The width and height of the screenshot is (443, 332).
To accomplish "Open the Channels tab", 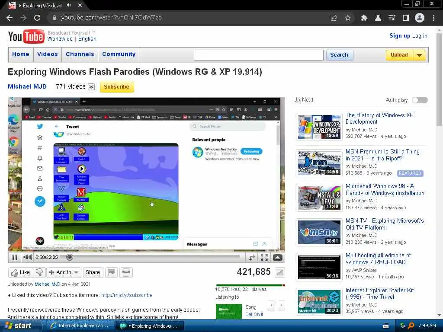I will (x=80, y=54).
